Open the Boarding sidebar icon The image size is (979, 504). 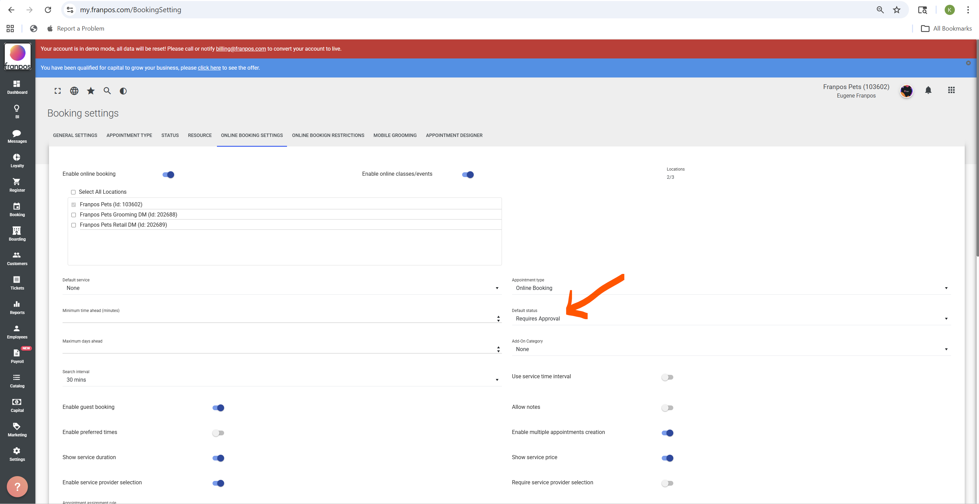[x=17, y=233]
